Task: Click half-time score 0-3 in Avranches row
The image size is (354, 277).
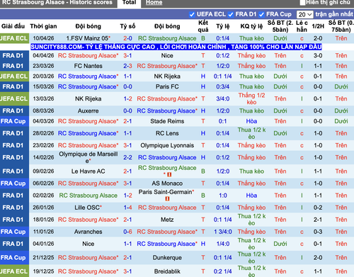Action: [x=318, y=232]
